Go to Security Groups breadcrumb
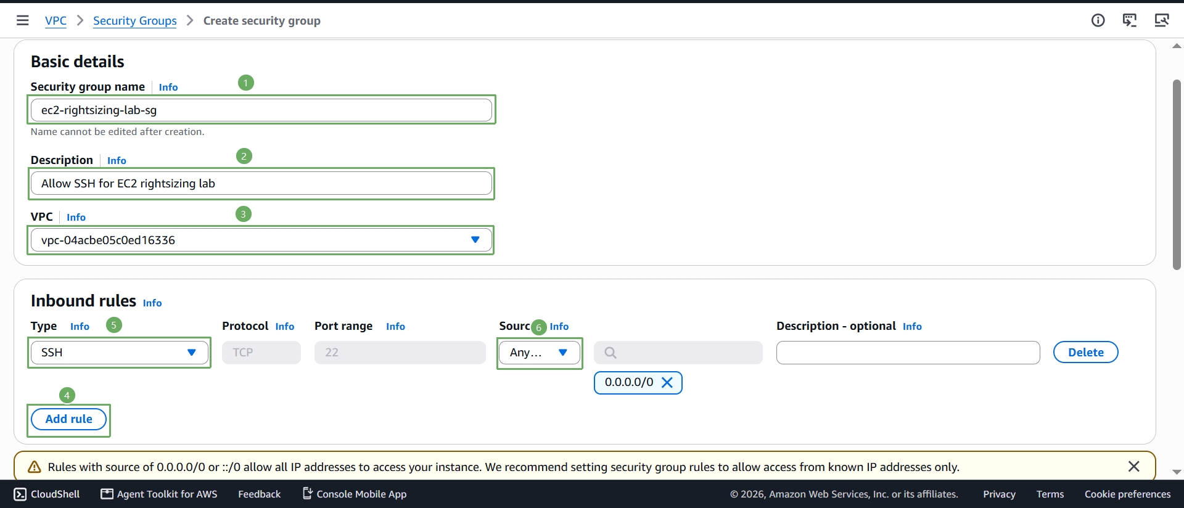The image size is (1184, 508). (x=135, y=20)
